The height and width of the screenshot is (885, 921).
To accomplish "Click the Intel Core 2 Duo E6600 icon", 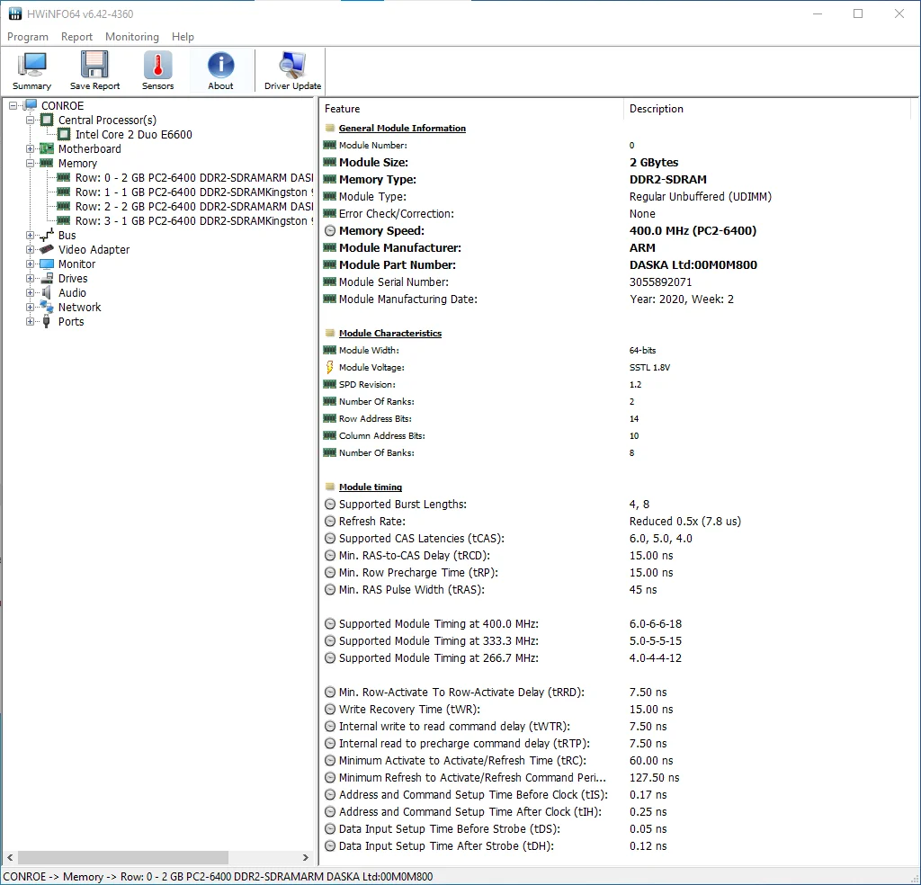I will tap(64, 135).
